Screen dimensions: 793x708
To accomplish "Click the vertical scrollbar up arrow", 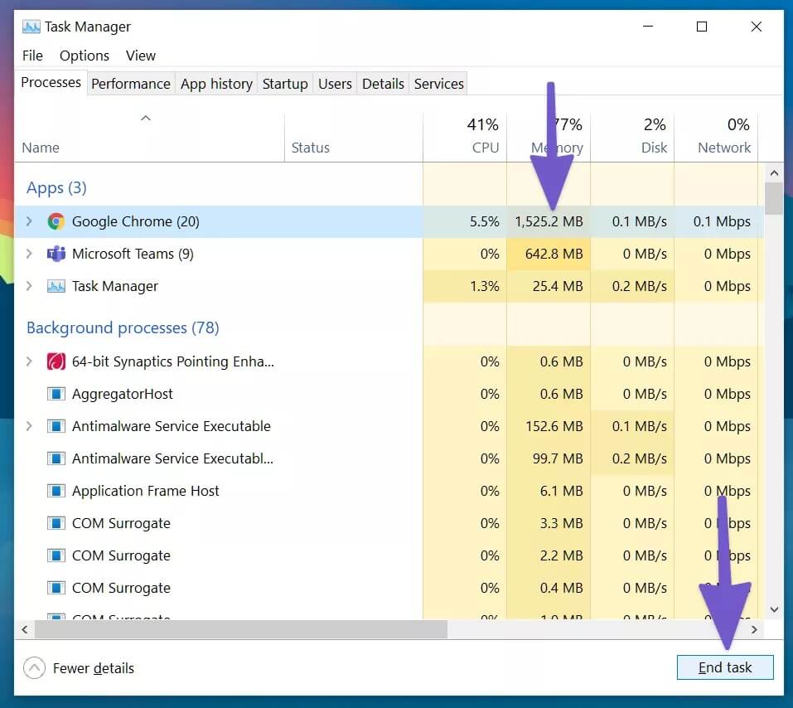I will click(774, 173).
